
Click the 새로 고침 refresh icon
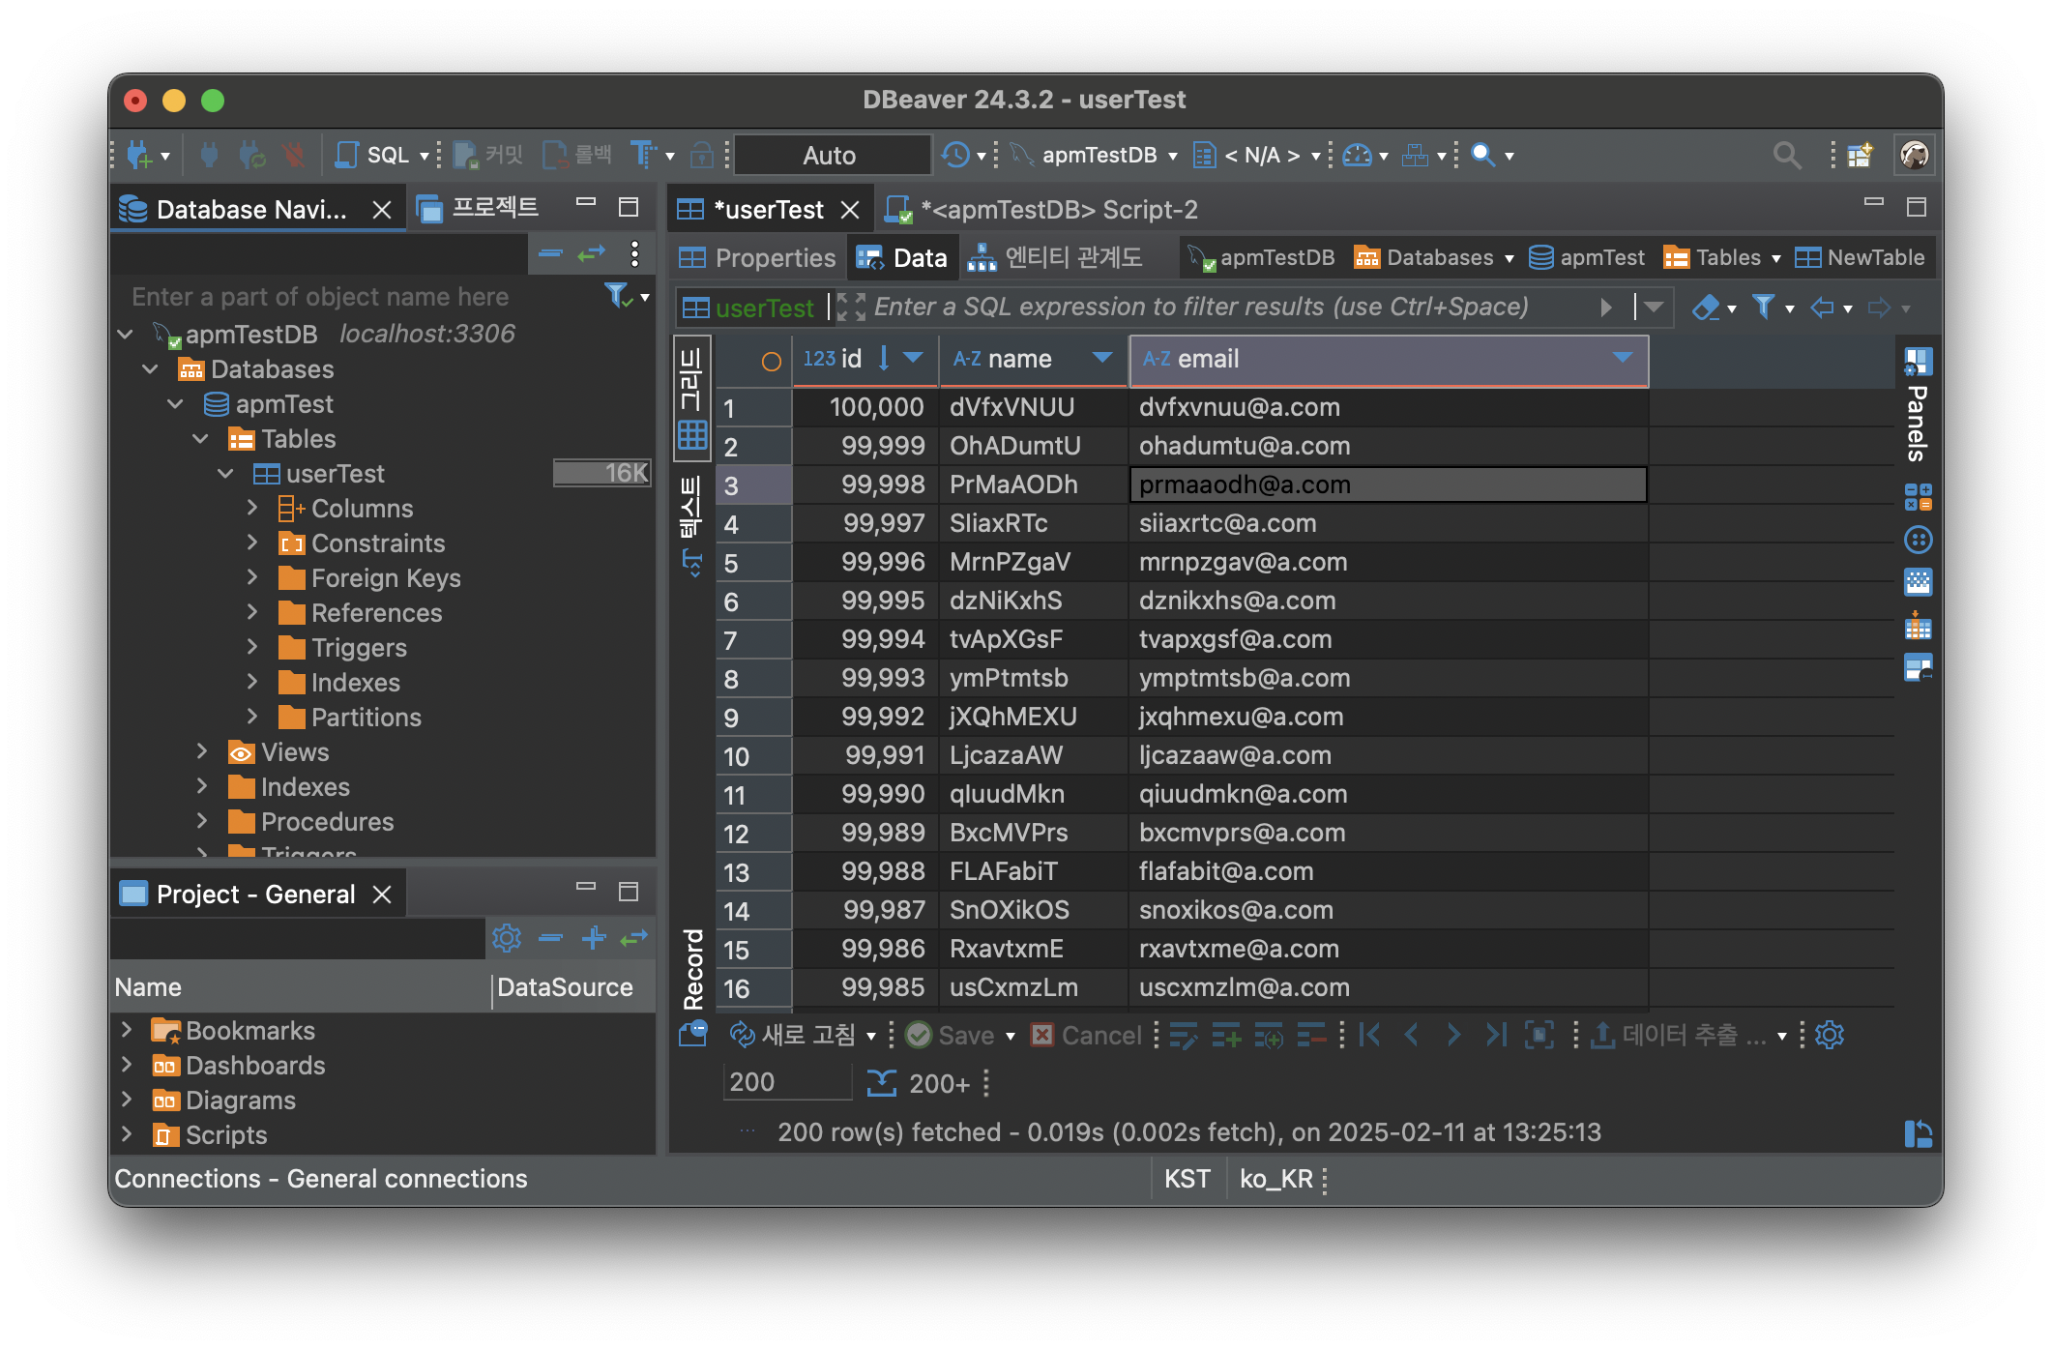(742, 1035)
